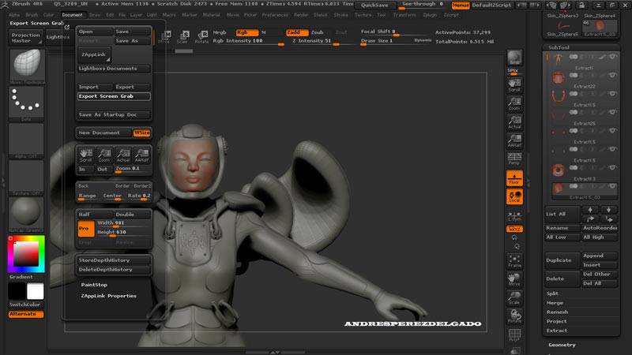Expand PaintStop in Document menu
This screenshot has width=632, height=355.
click(x=94, y=285)
